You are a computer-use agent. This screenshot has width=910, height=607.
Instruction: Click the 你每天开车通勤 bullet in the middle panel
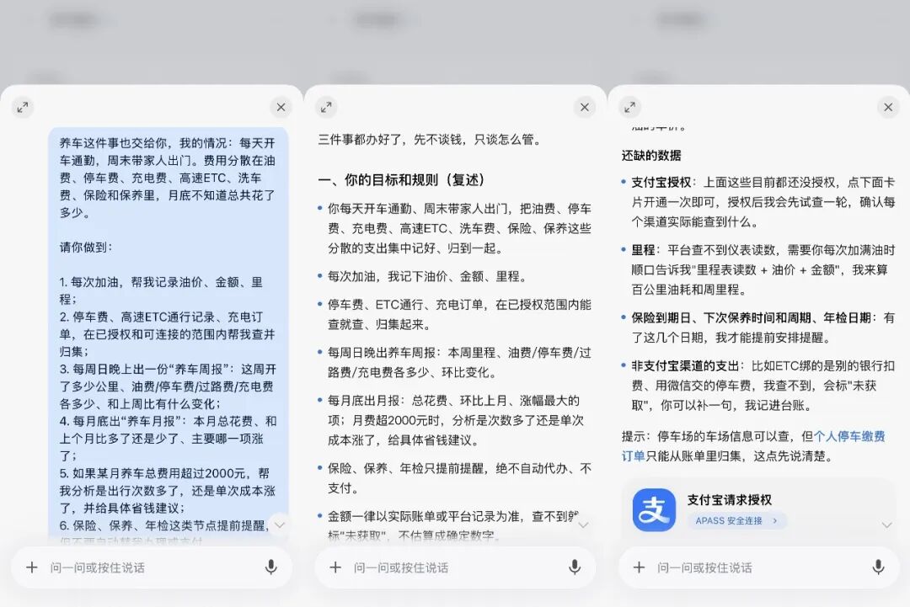coord(459,228)
